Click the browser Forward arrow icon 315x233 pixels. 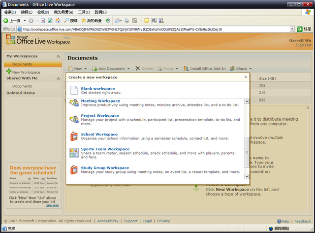31,21
